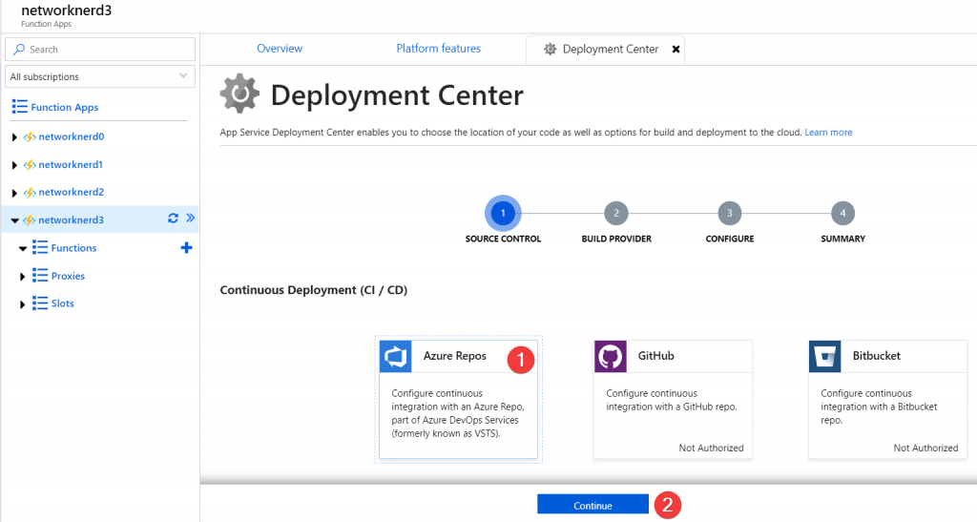
Task: Expand the networknerd1 tree node
Action: [x=14, y=165]
